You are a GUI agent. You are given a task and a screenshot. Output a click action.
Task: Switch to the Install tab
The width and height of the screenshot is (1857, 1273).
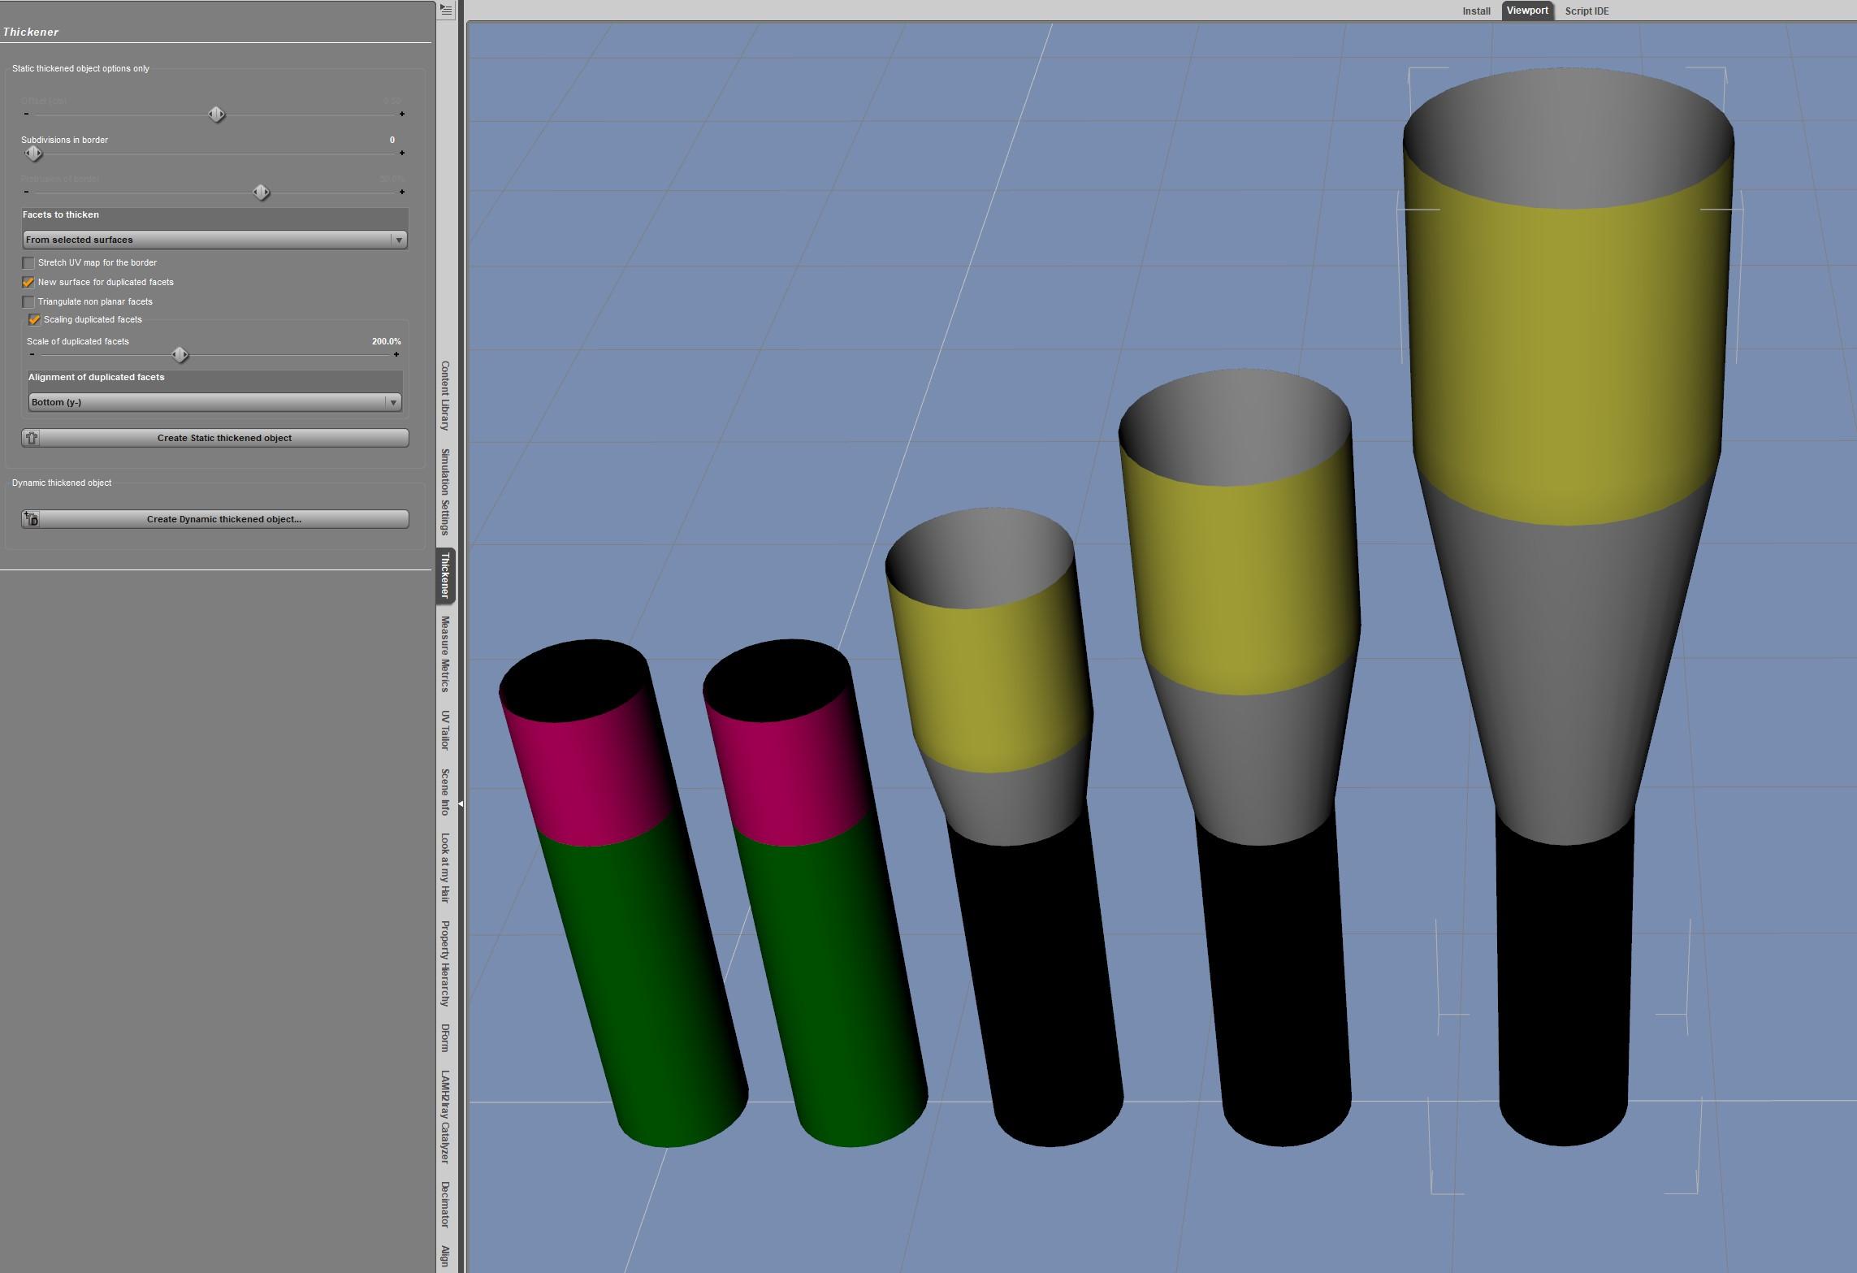pyautogui.click(x=1476, y=11)
